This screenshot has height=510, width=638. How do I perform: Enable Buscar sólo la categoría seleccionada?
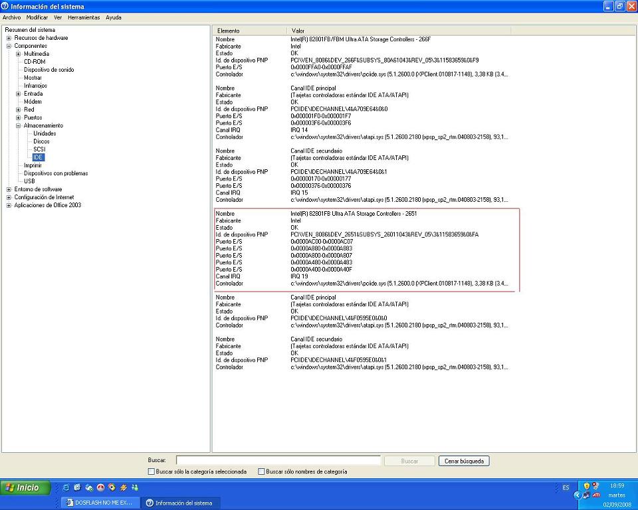click(152, 471)
